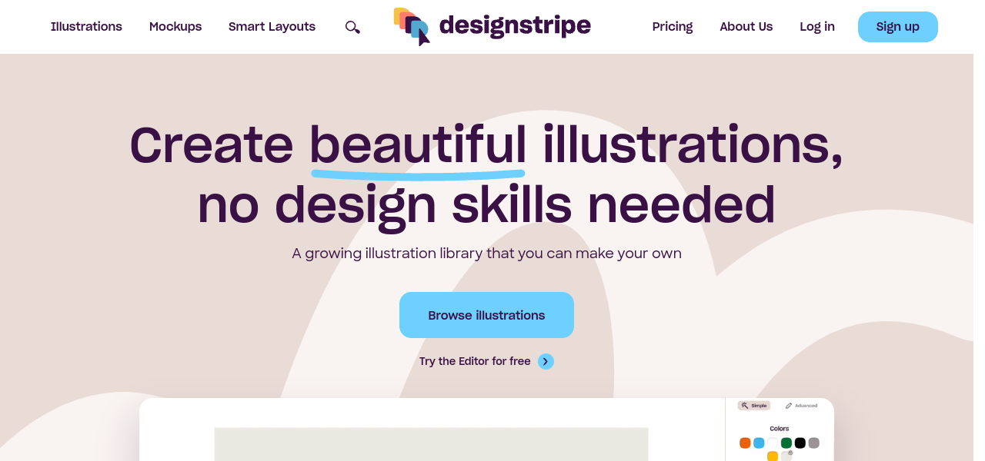The height and width of the screenshot is (461, 985).
Task: Click the Browse illustrations button
Action: tap(486, 315)
